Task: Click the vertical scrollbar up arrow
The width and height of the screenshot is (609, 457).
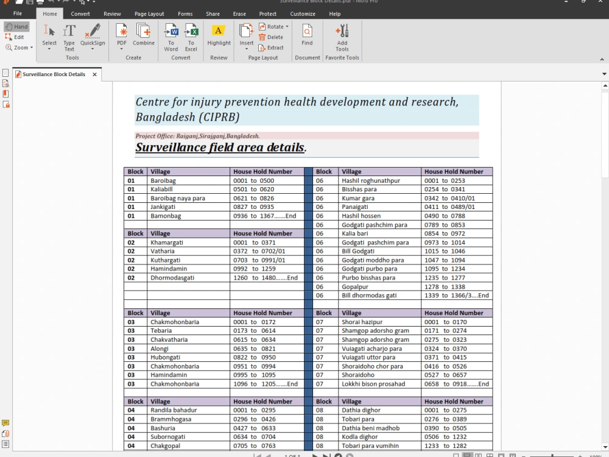Action: (x=605, y=85)
